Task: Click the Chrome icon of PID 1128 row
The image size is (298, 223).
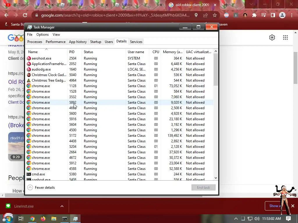Action: (29, 86)
